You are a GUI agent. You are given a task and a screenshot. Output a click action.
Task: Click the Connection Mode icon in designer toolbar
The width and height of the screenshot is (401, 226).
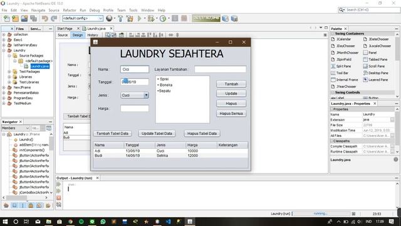point(114,35)
